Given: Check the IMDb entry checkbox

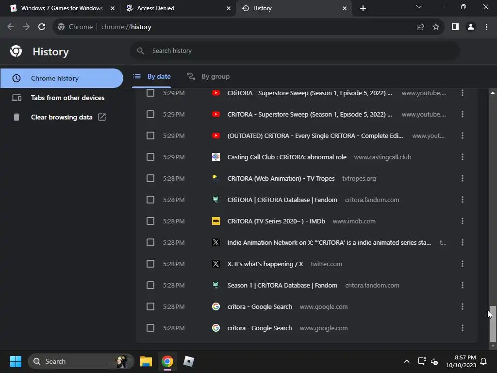Looking at the screenshot, I should click(150, 221).
